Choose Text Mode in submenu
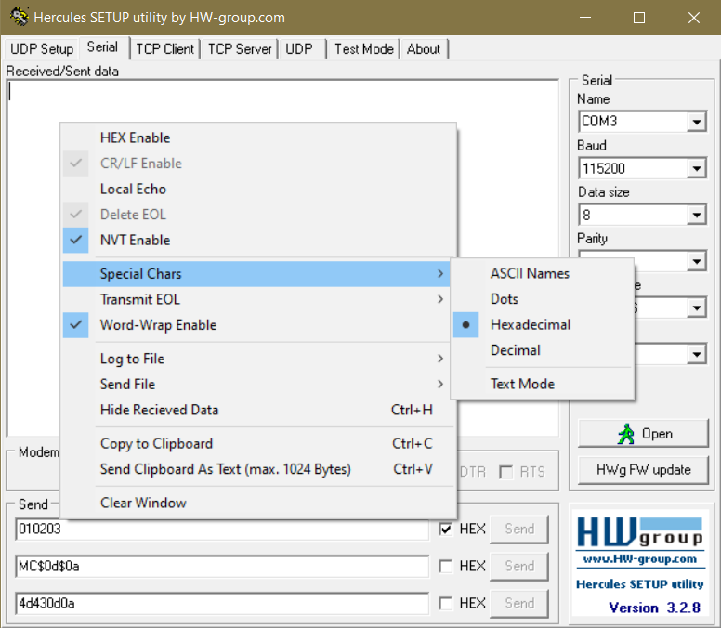Viewport: 721px width, 628px height. click(x=543, y=384)
